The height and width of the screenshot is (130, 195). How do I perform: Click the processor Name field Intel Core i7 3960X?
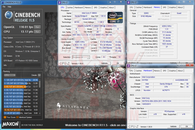point(89,13)
